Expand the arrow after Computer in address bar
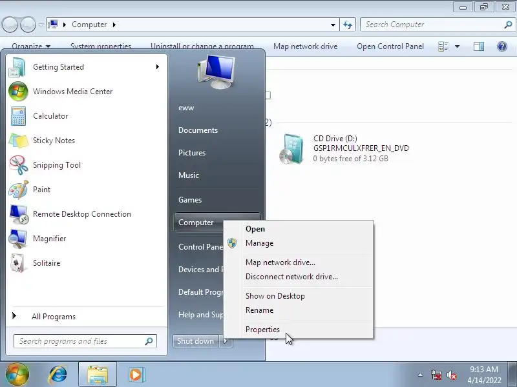The image size is (517, 387). pyautogui.click(x=114, y=25)
